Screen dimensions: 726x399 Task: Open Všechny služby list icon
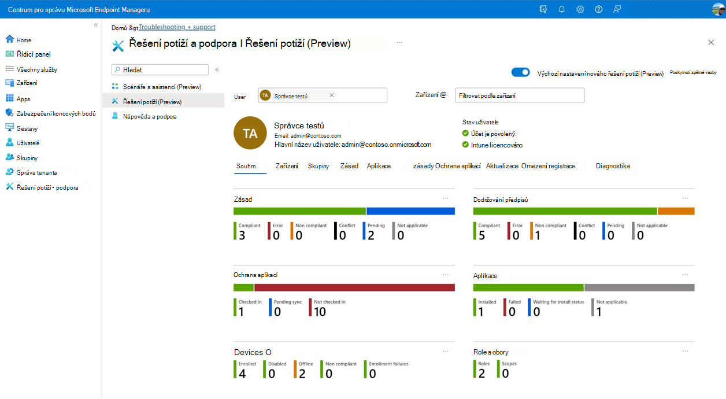click(9, 69)
